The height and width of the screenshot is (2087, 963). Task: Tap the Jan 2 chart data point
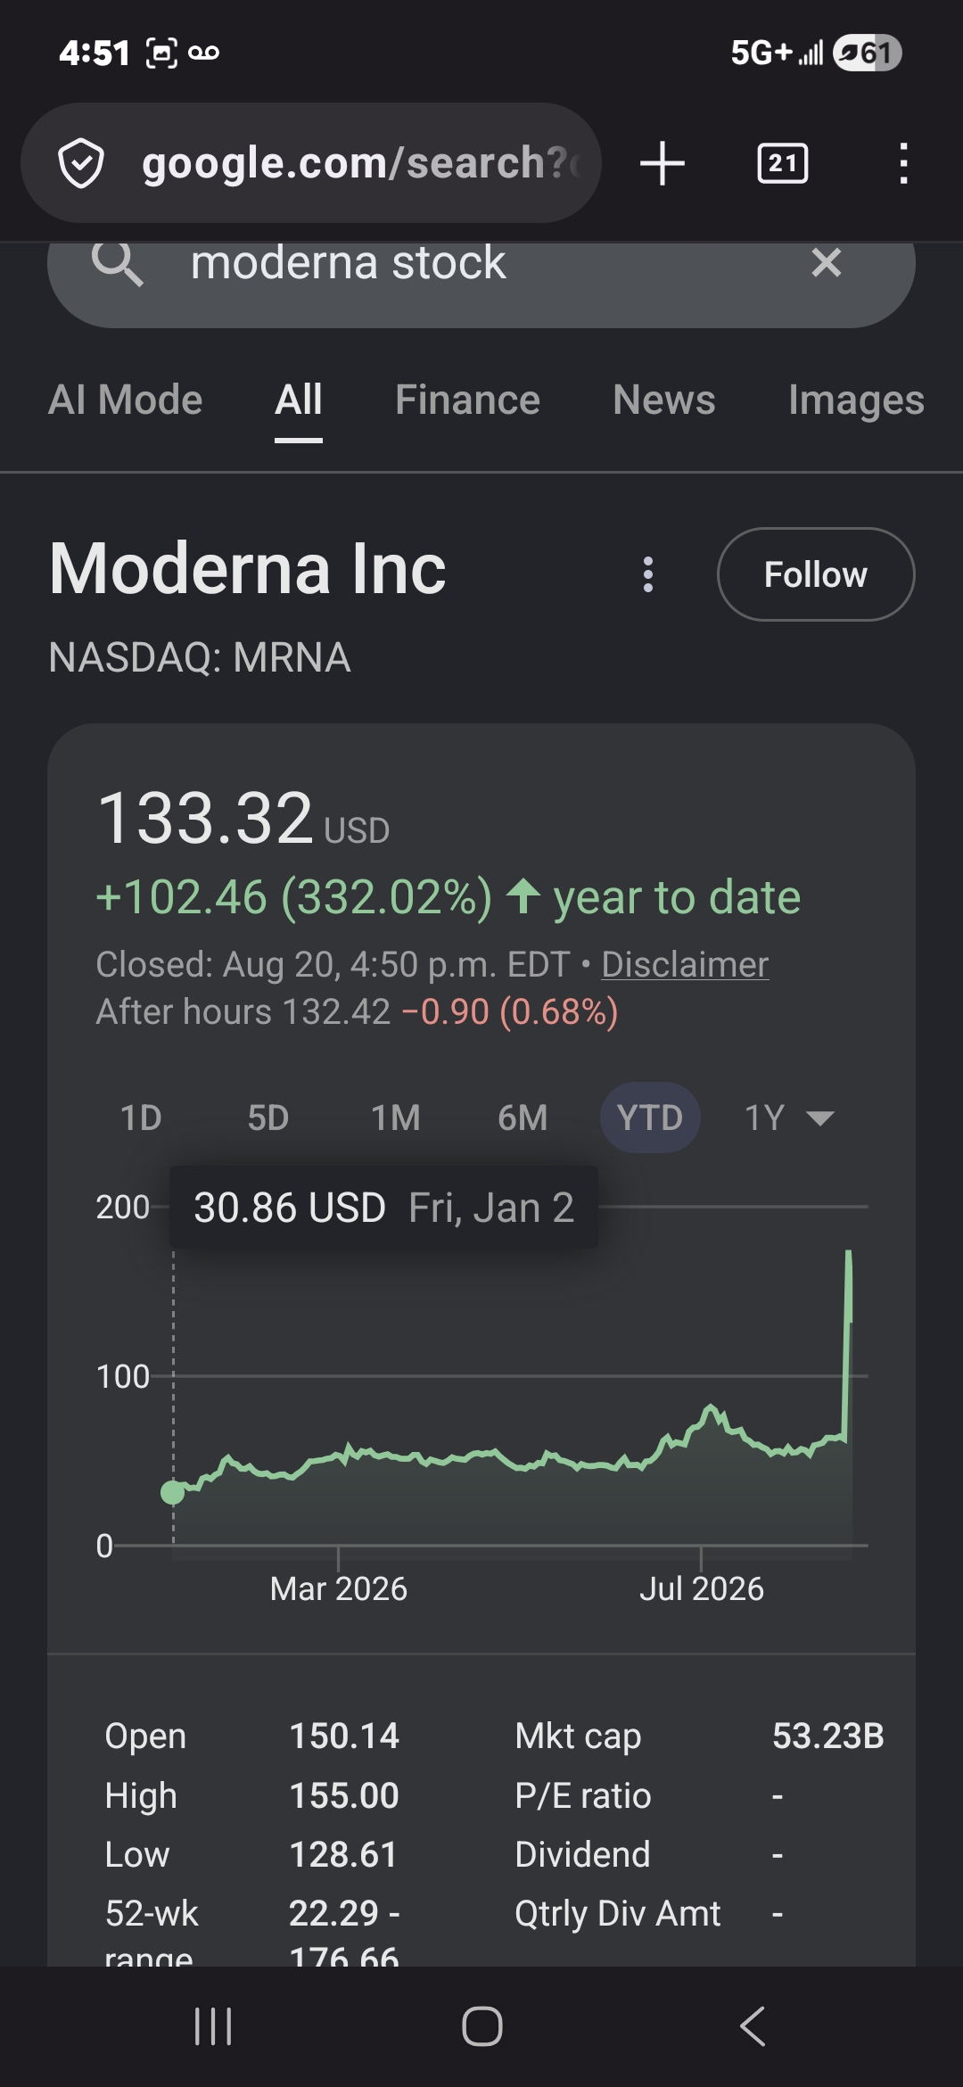pyautogui.click(x=173, y=1492)
